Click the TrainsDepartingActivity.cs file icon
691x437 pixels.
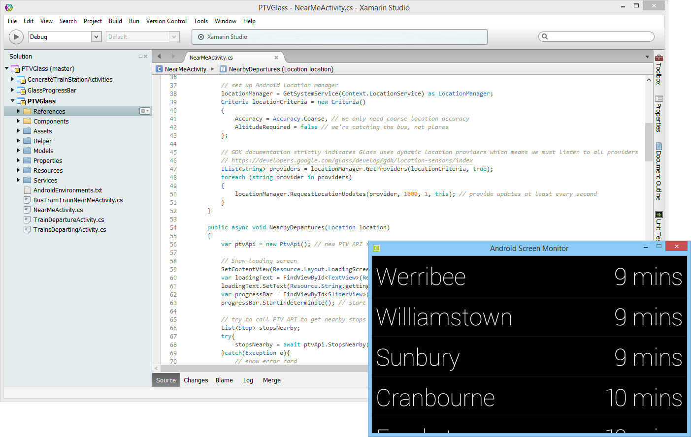[x=27, y=229]
